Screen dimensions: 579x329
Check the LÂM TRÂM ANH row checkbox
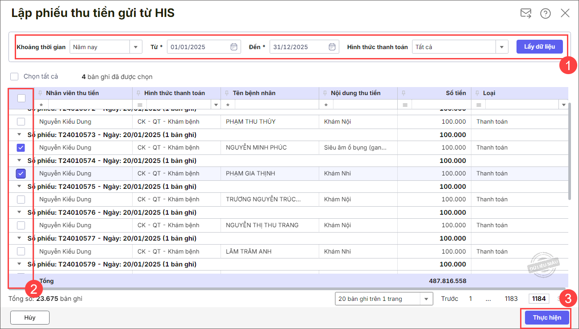tap(21, 251)
